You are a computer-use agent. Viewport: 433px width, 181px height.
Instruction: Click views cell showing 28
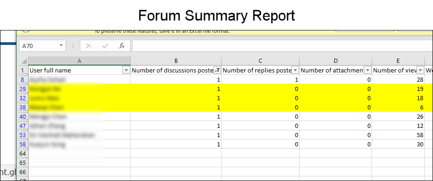(398, 79)
